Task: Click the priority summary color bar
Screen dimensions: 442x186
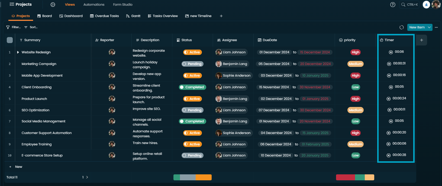Action: (x=355, y=177)
